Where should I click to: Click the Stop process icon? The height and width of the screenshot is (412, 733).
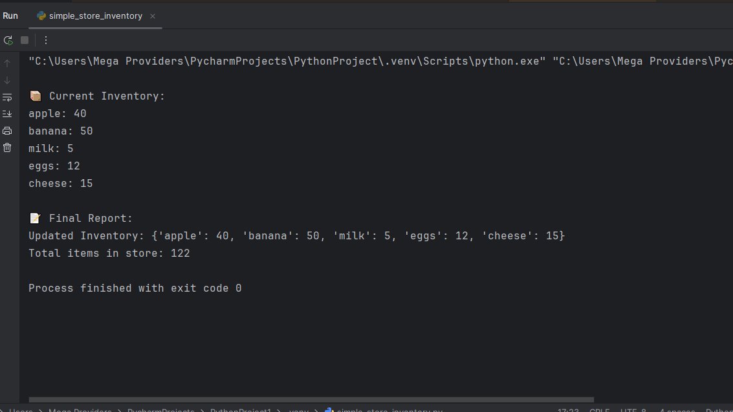click(24, 40)
